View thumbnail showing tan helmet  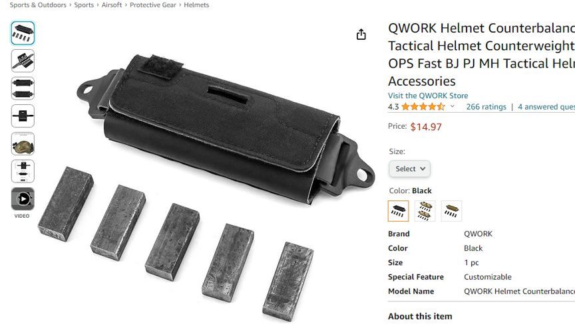pos(23,144)
